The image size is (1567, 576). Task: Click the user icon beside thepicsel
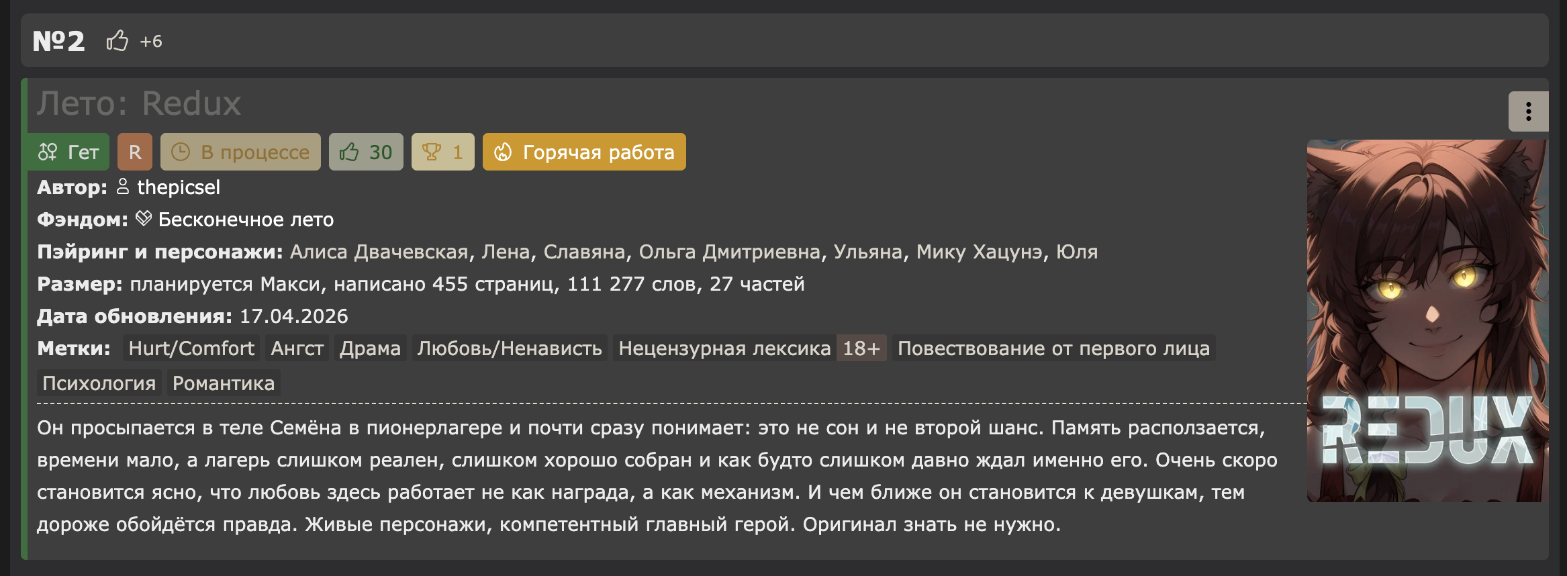(123, 187)
